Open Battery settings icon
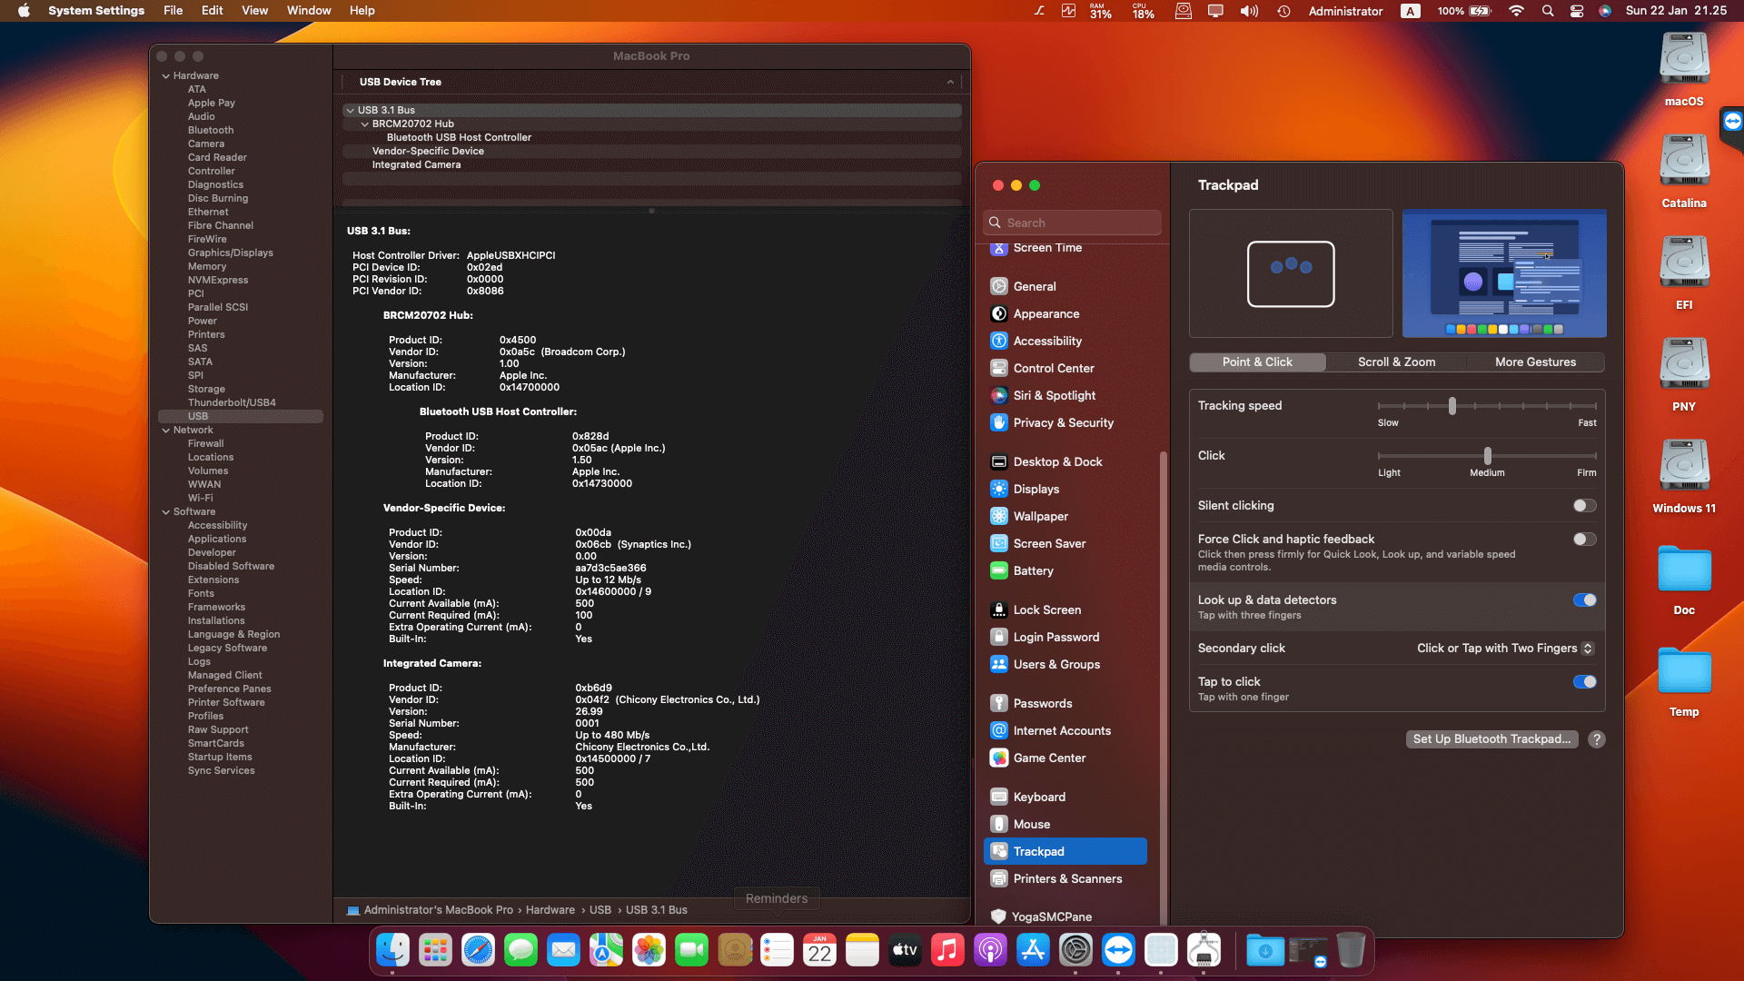This screenshot has width=1744, height=981. point(998,570)
